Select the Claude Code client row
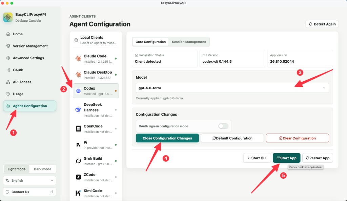This screenshot has height=201, width=347. pos(96,58)
